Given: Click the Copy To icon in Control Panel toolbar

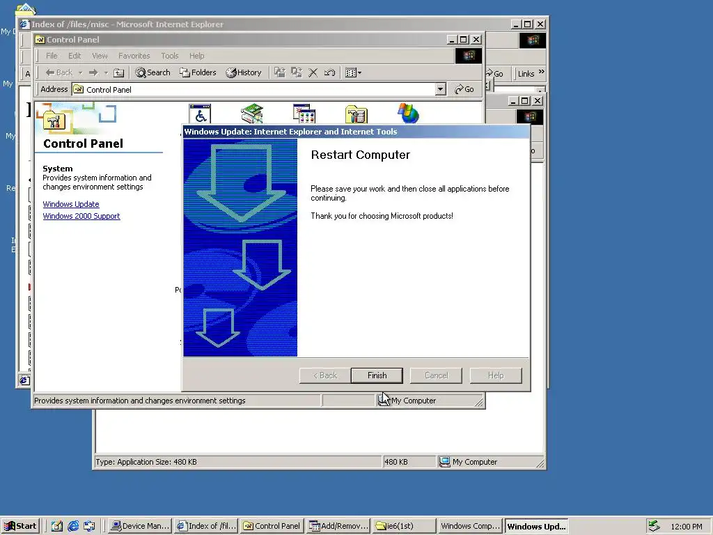Looking at the screenshot, I should click(297, 72).
